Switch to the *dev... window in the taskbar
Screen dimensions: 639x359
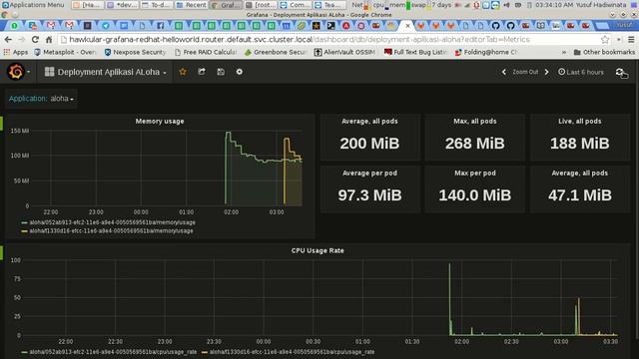pos(122,5)
